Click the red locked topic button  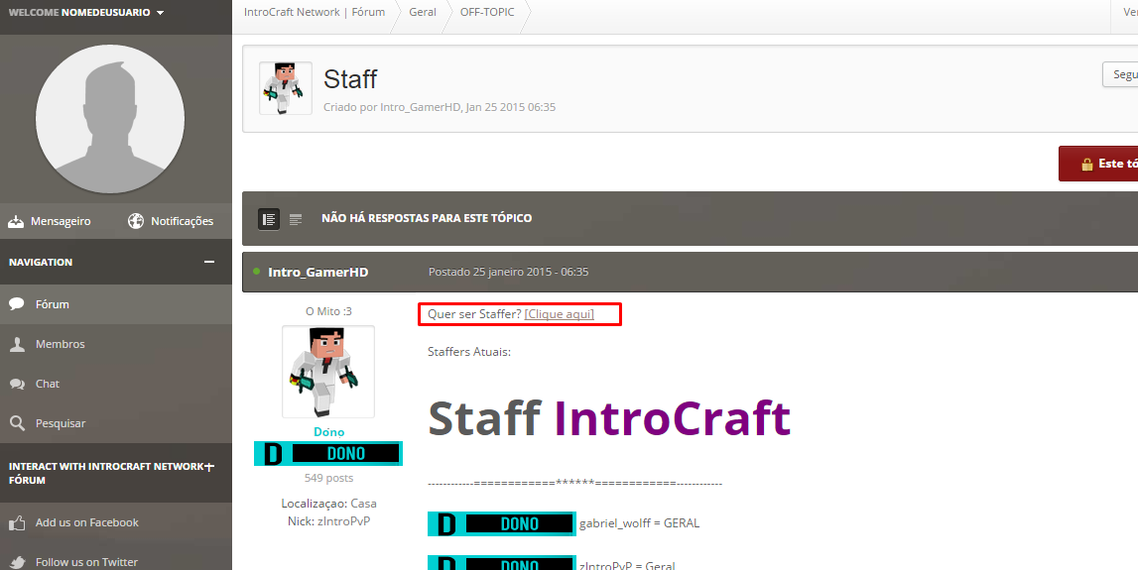[x=1098, y=164]
